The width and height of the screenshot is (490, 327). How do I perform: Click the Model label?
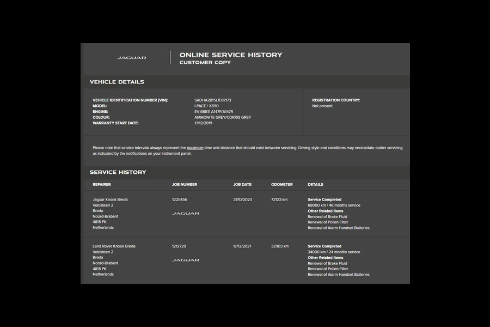coord(100,106)
